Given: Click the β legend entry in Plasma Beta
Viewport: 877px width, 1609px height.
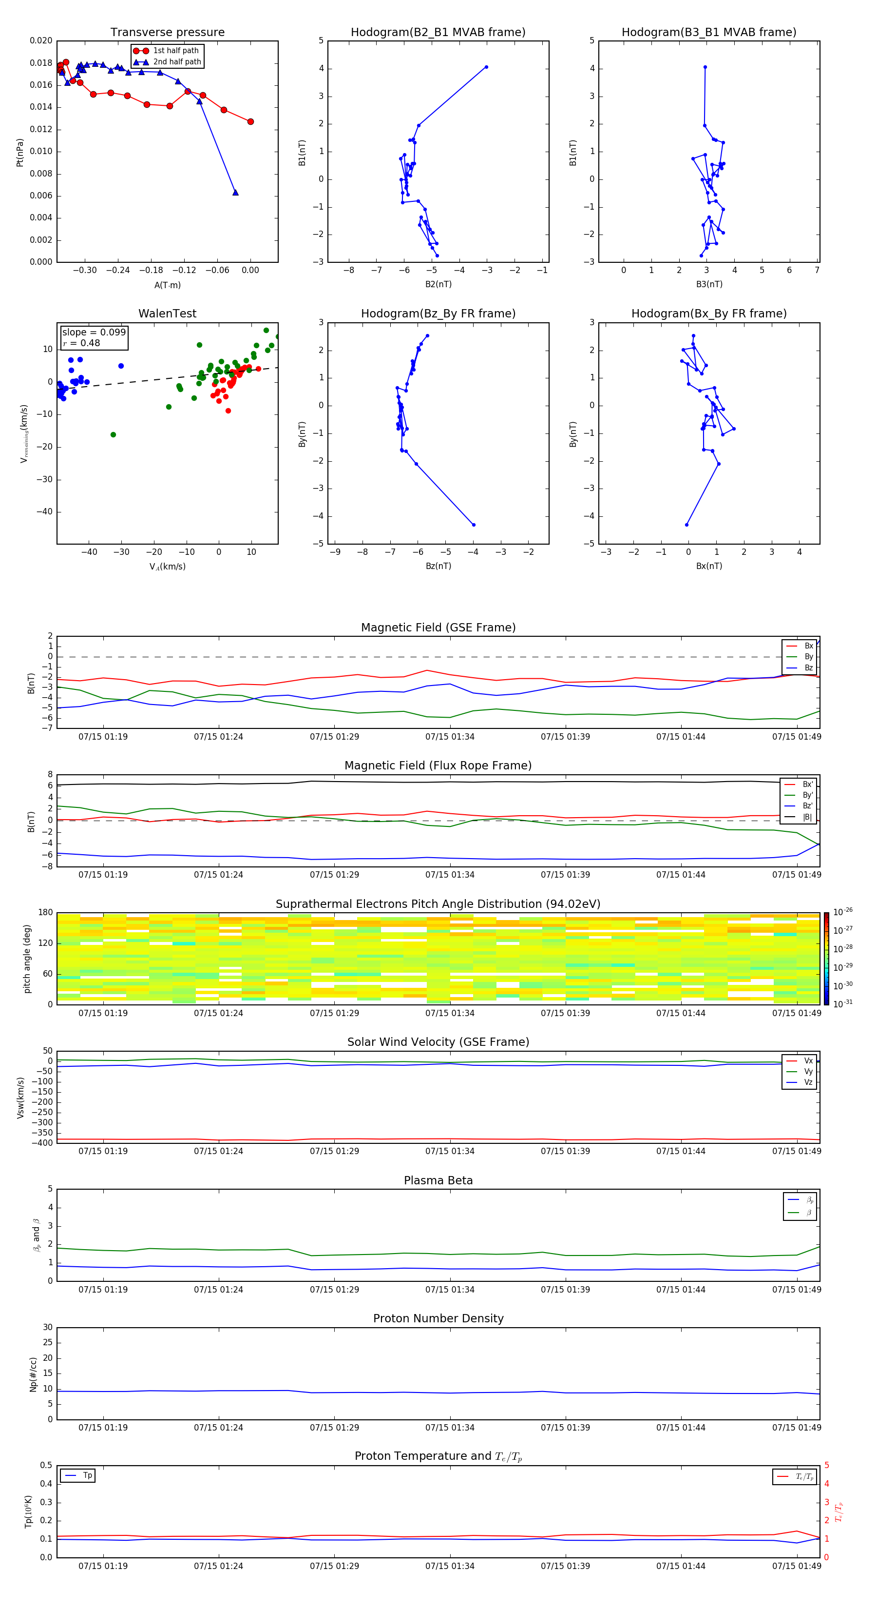Looking at the screenshot, I should (x=800, y=1213).
